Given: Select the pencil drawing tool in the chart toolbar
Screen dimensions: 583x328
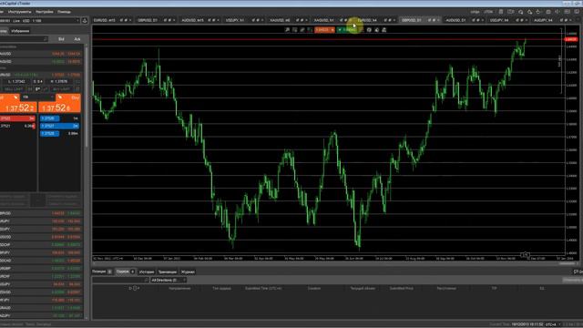Looking at the screenshot, I should coord(302,30).
